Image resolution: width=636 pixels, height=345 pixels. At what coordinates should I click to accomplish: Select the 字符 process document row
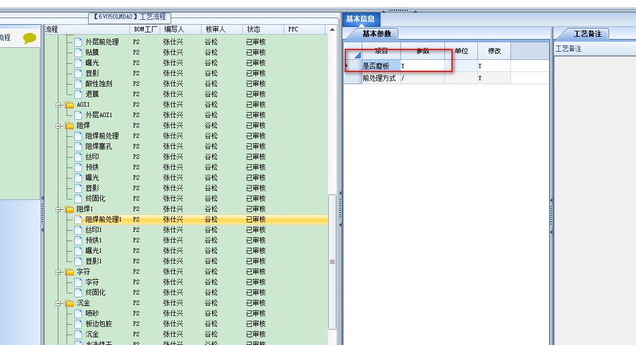coord(186,282)
